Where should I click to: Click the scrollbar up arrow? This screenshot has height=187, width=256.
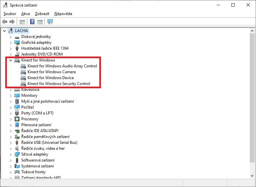252,31
